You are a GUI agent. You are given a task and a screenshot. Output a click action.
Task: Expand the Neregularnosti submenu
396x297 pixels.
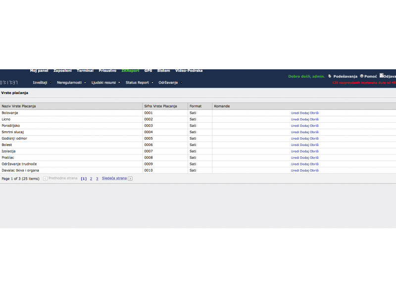point(69,83)
